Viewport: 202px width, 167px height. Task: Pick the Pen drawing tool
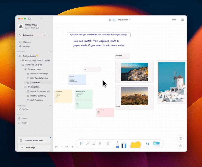point(117,145)
